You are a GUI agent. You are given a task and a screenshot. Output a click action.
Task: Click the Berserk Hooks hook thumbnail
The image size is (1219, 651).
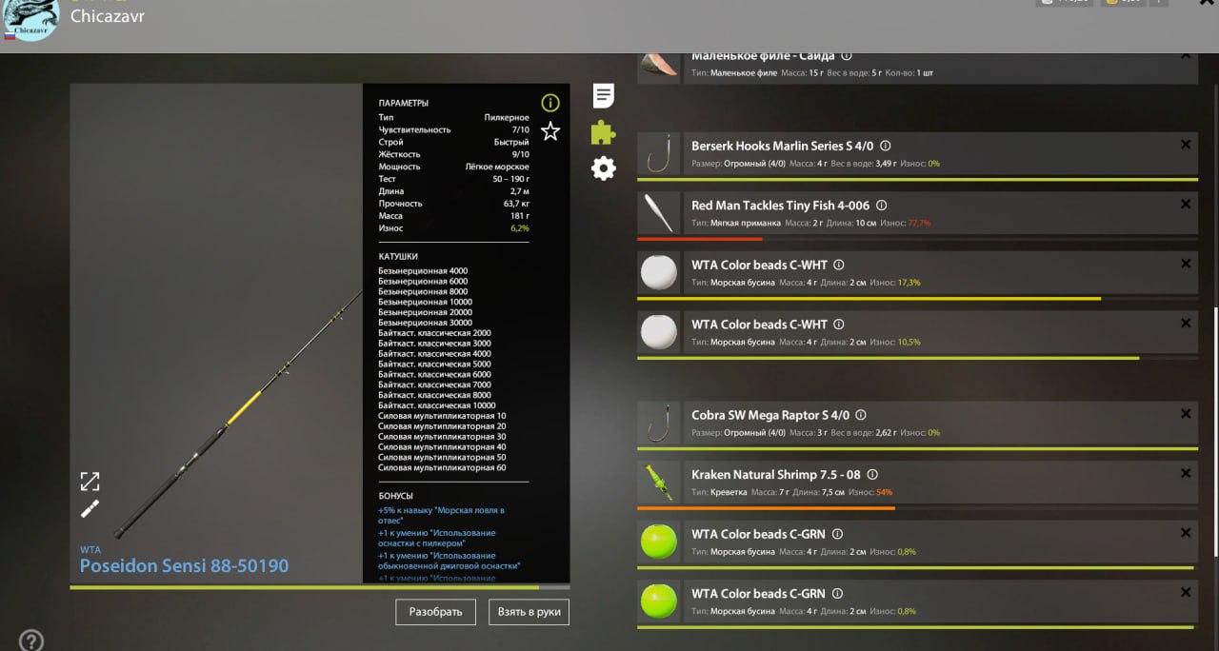click(658, 153)
